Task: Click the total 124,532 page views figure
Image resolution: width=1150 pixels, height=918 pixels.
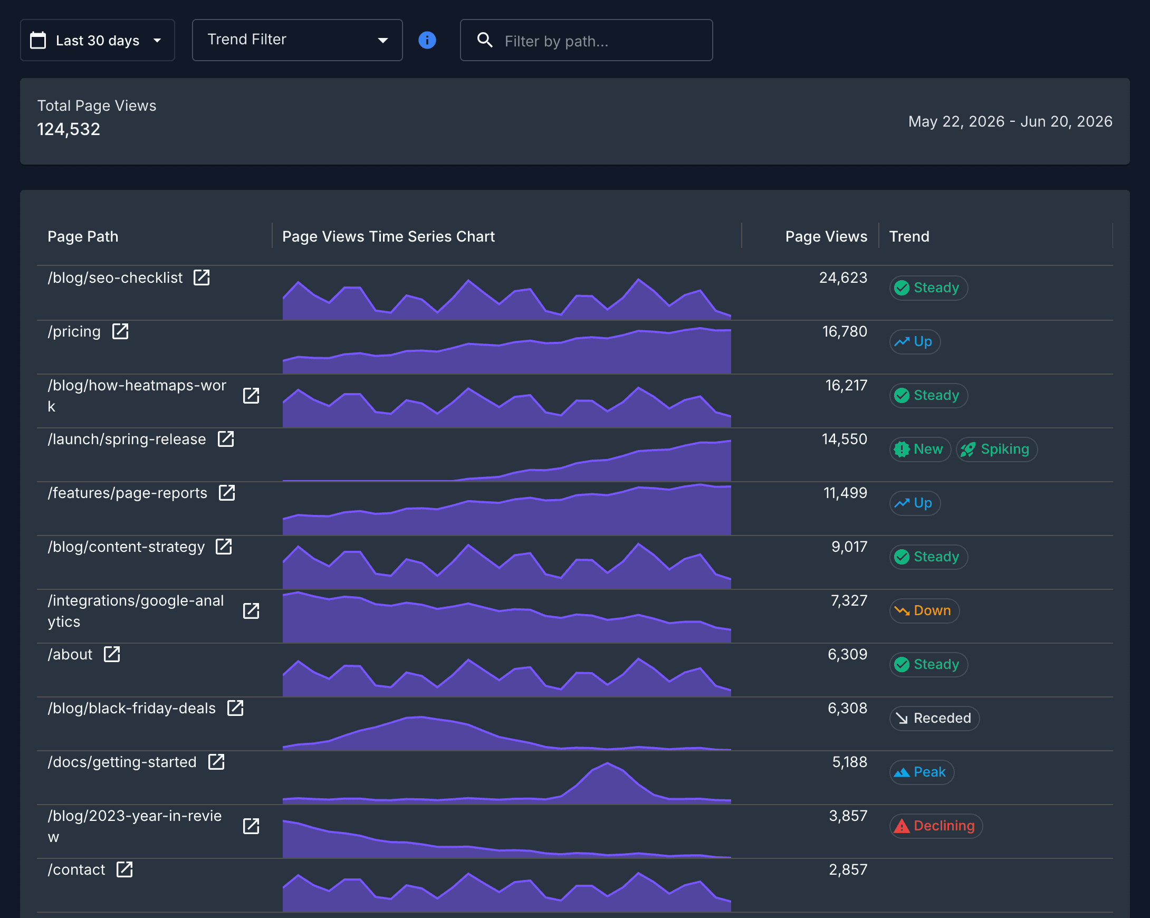Action: (x=68, y=129)
